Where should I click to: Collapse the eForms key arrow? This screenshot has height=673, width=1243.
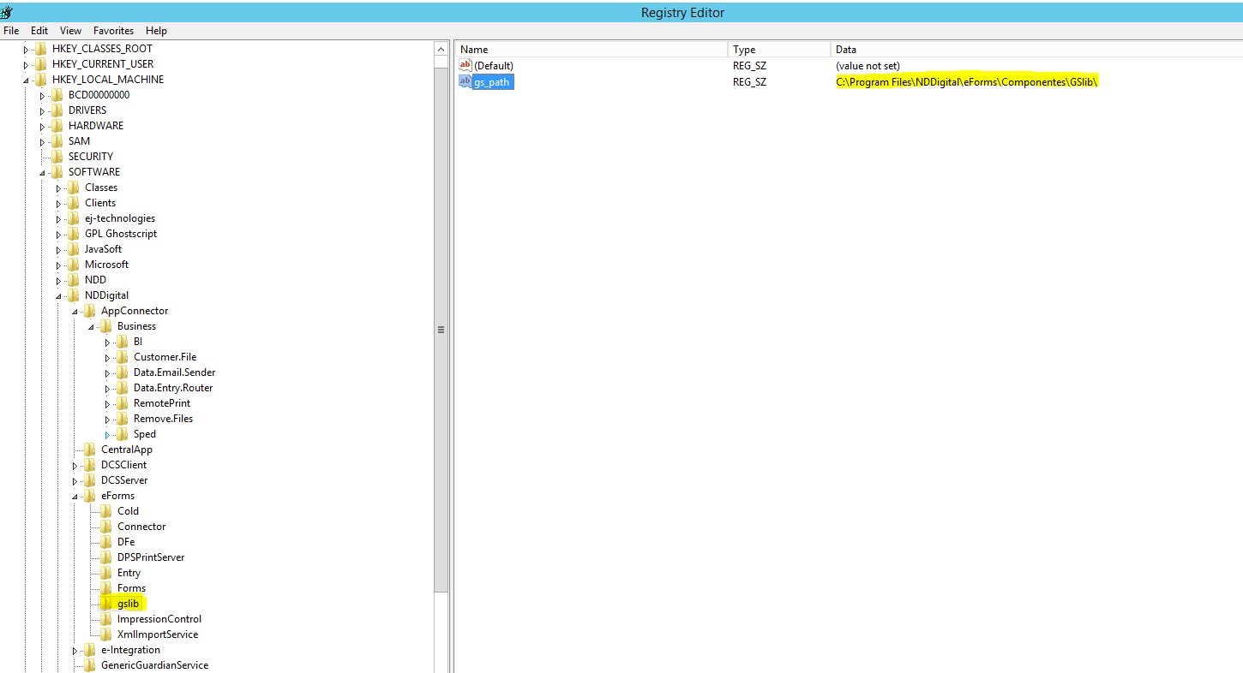click(75, 497)
